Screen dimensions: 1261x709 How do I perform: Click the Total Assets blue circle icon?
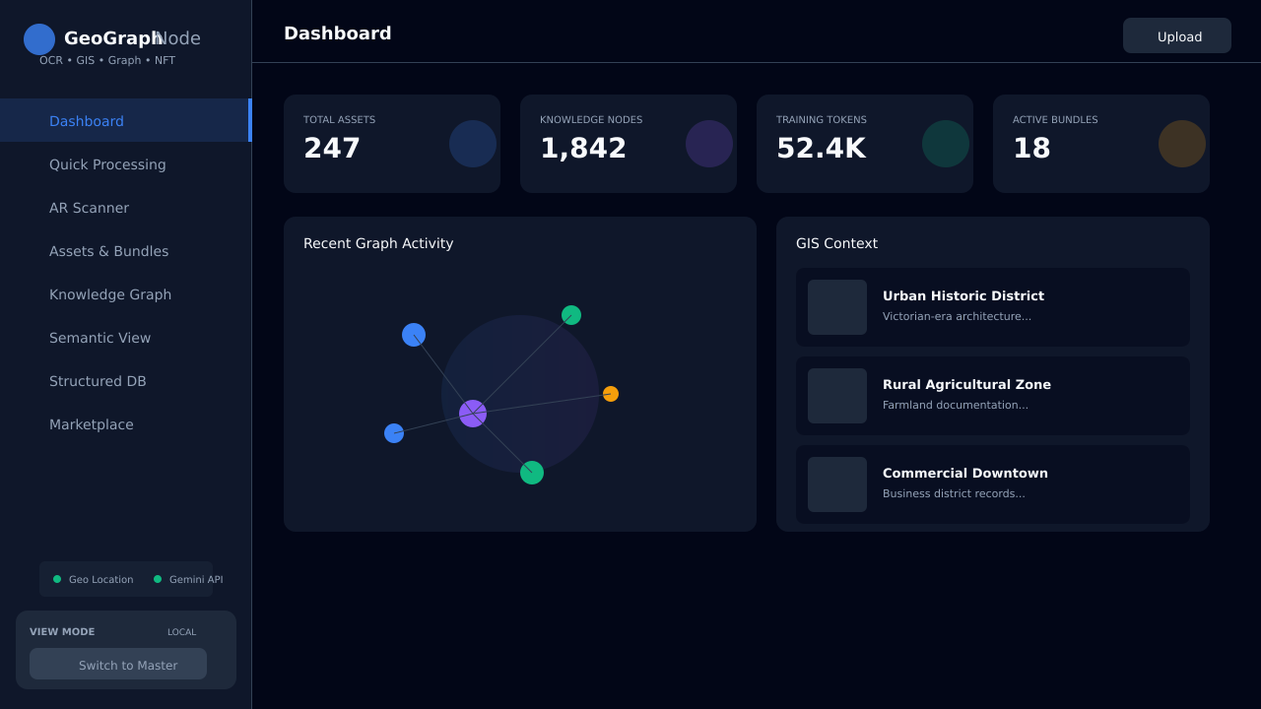(x=473, y=144)
